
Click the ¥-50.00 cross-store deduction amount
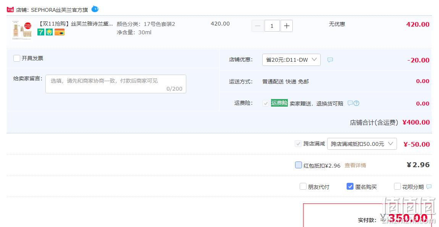click(416, 144)
